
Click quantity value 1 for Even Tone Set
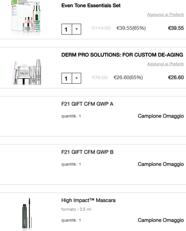point(67,29)
